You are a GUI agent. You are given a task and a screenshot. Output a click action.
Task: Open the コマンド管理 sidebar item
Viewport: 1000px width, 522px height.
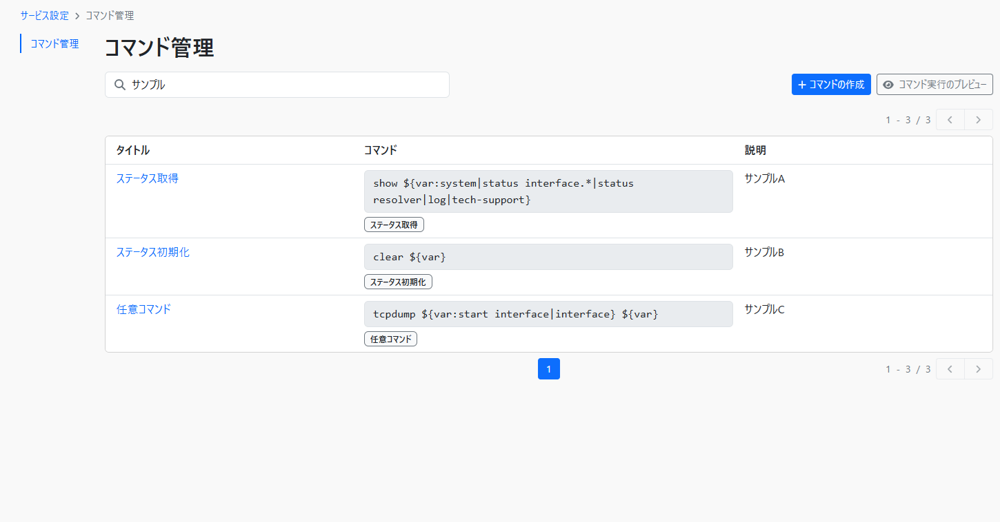point(54,44)
